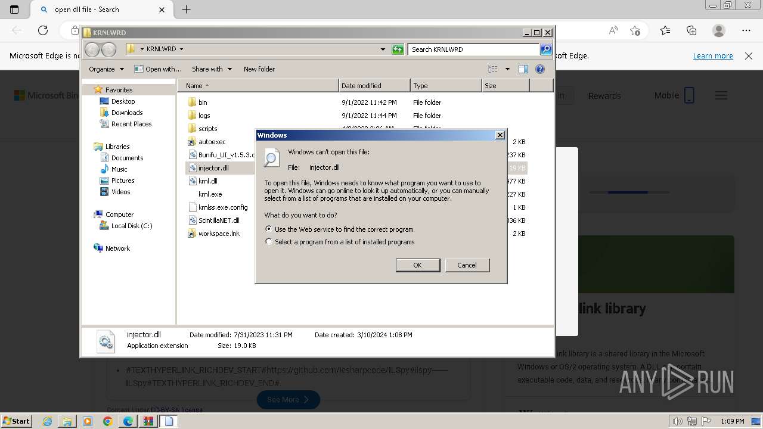
Task: Open Edge Favorites star icon
Action: point(665,30)
